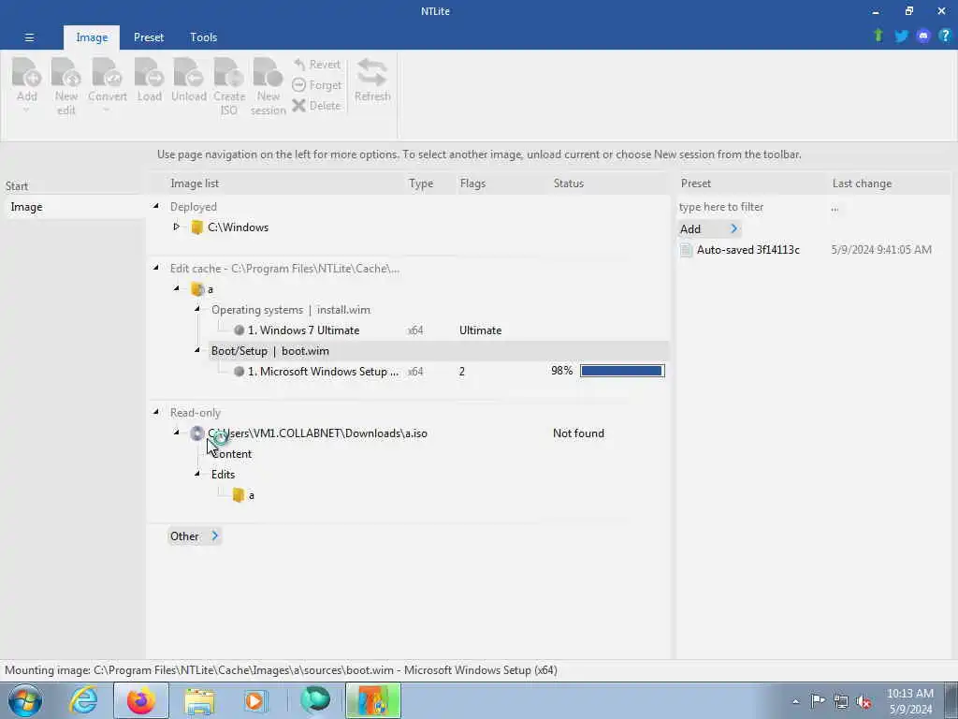The height and width of the screenshot is (719, 958).
Task: Collapse the Edits node
Action: click(x=197, y=474)
